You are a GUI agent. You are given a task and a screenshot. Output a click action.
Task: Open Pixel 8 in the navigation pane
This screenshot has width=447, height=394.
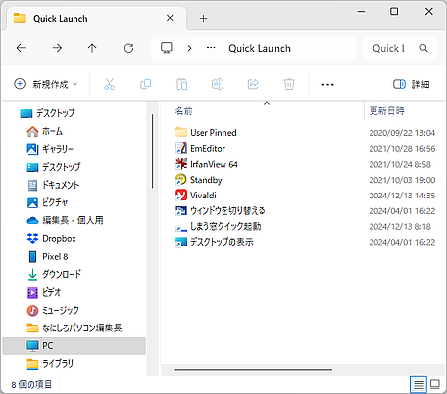47,256
